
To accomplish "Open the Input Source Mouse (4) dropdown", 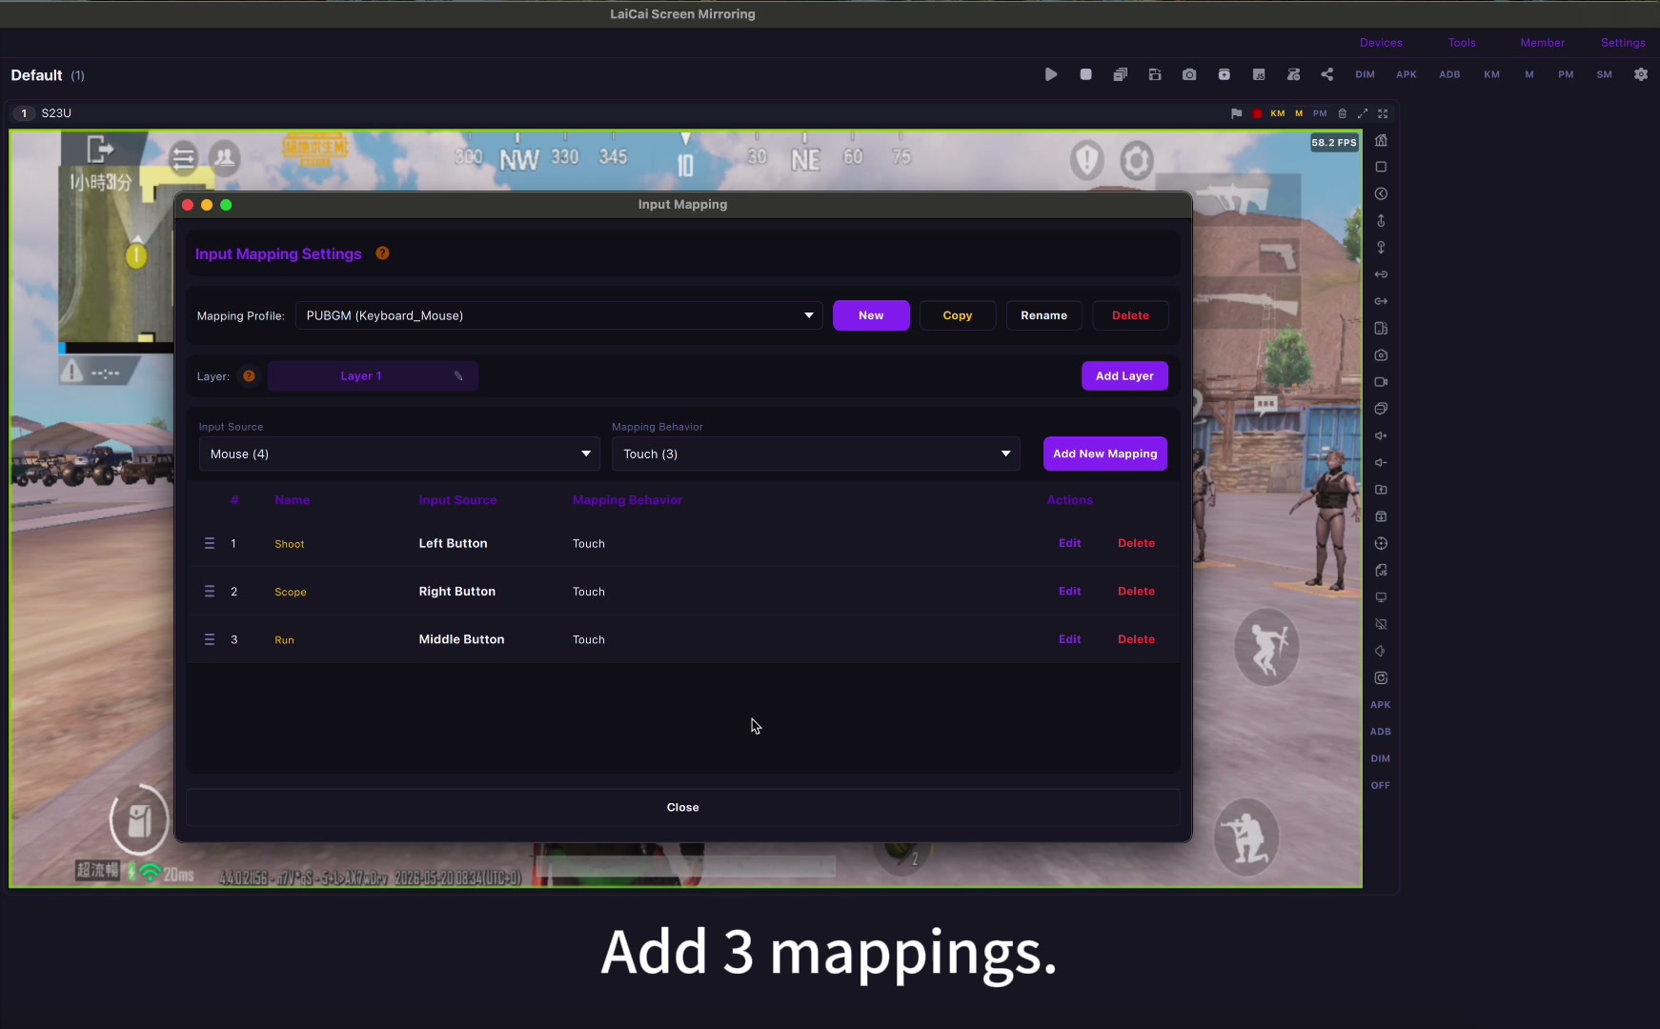I will pyautogui.click(x=399, y=454).
